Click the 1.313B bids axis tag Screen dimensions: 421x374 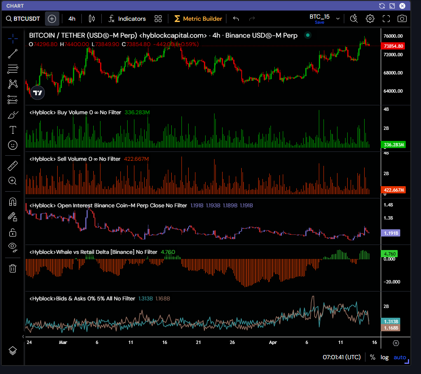coord(390,322)
